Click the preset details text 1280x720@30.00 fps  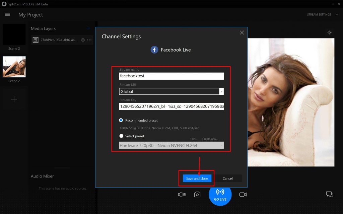(x=159, y=128)
